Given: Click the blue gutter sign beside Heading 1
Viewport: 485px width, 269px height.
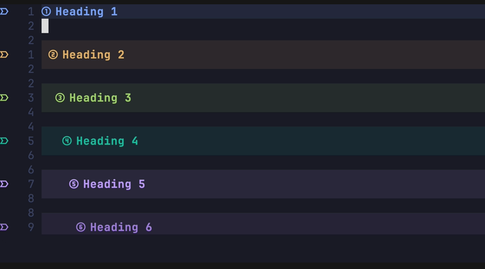Looking at the screenshot, I should click(x=4, y=11).
